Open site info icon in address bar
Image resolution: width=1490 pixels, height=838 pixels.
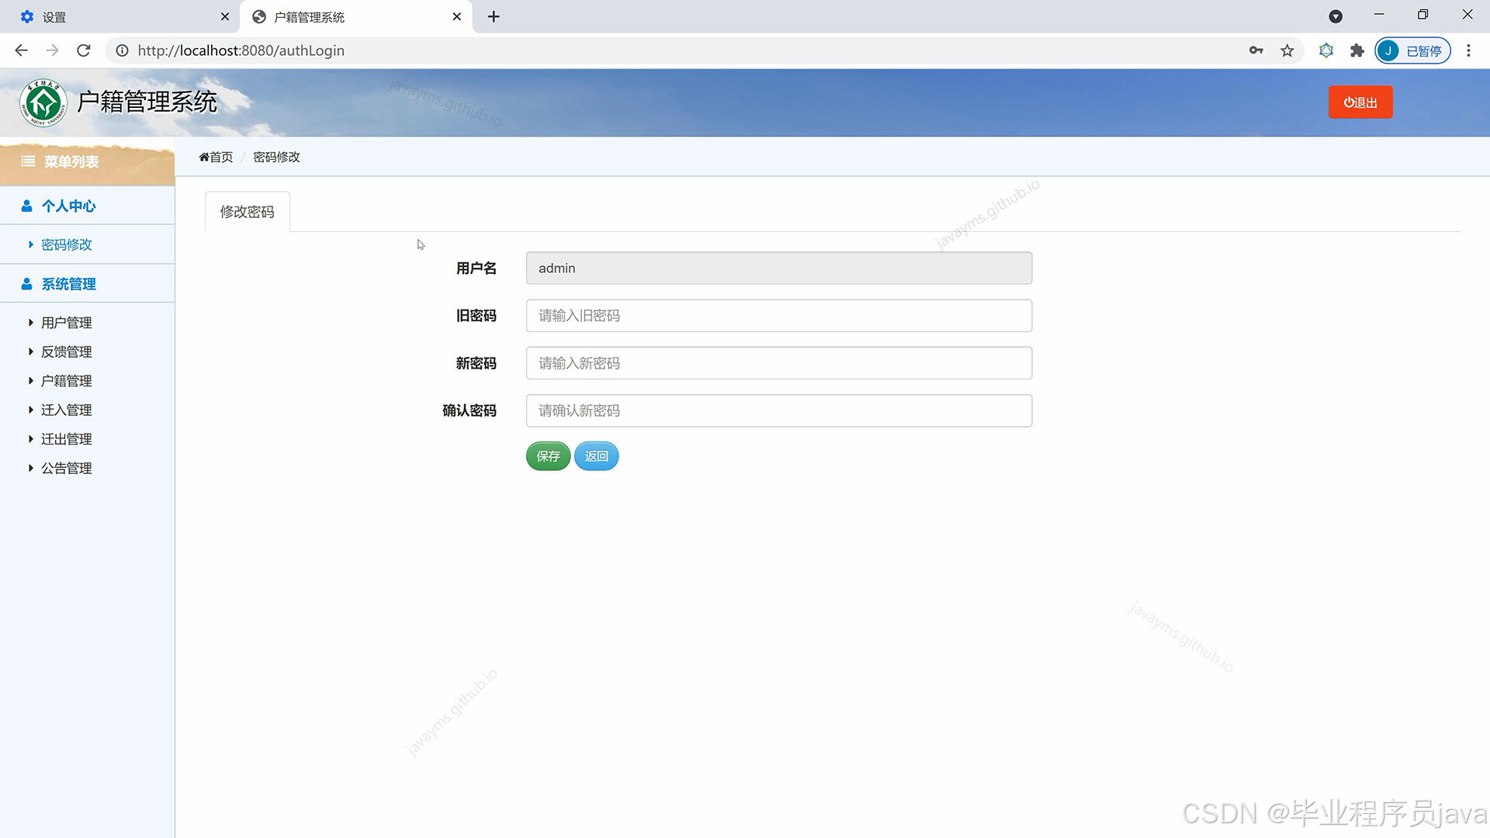tap(122, 50)
